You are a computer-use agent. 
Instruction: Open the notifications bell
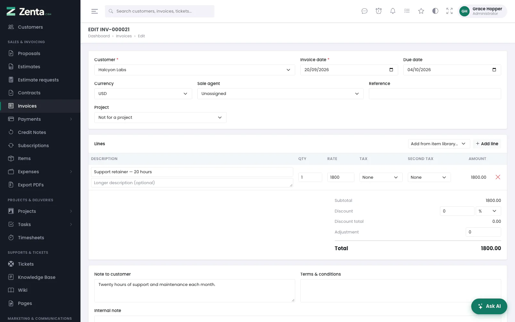pos(393,11)
